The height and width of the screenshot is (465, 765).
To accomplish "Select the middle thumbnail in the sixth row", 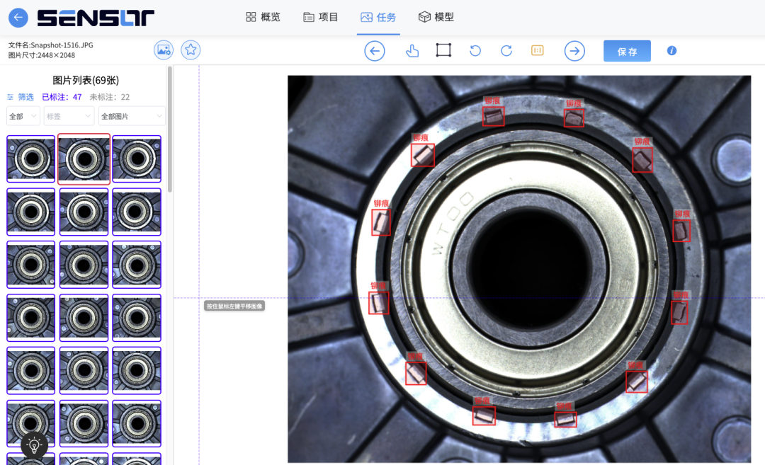I will tap(84, 423).
